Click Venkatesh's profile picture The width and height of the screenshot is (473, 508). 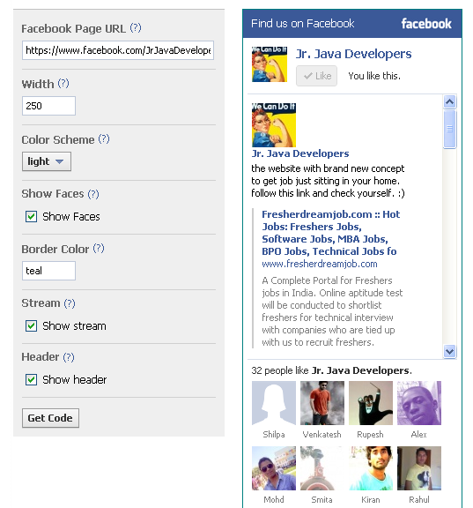tap(322, 403)
